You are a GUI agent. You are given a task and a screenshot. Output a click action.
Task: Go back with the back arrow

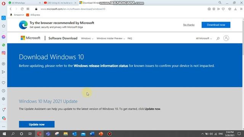point(11,9)
